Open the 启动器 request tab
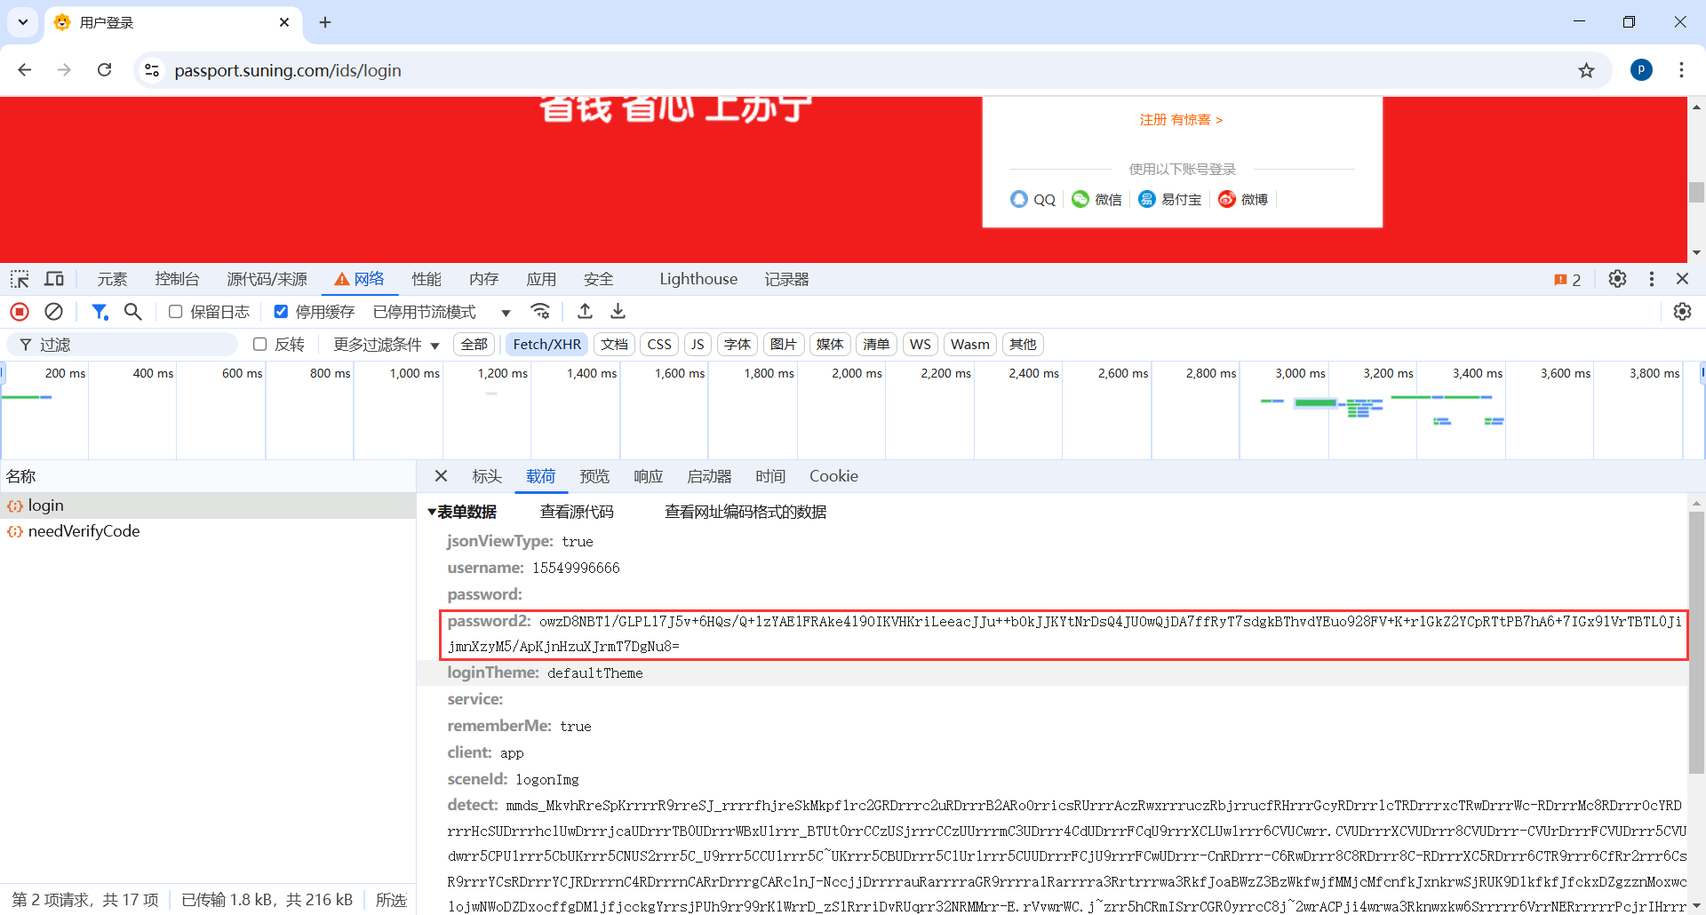The image size is (1706, 915). (709, 476)
